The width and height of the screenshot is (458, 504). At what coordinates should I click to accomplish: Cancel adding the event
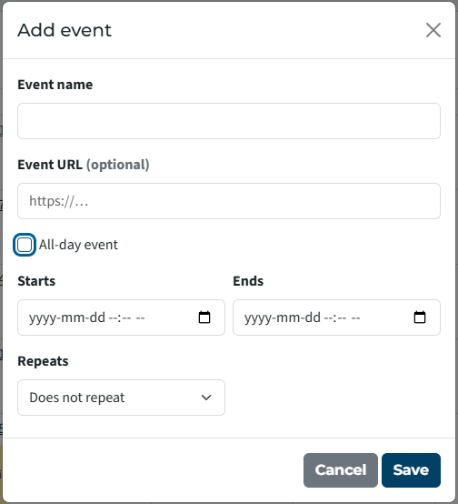pos(341,470)
